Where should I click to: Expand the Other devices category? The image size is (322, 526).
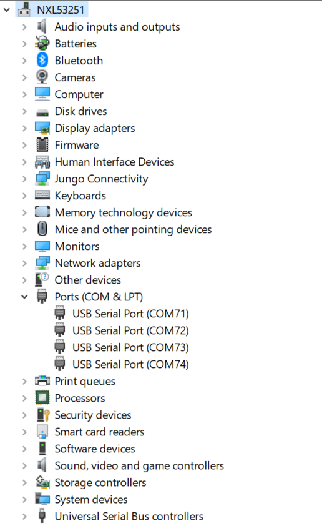(x=24, y=280)
